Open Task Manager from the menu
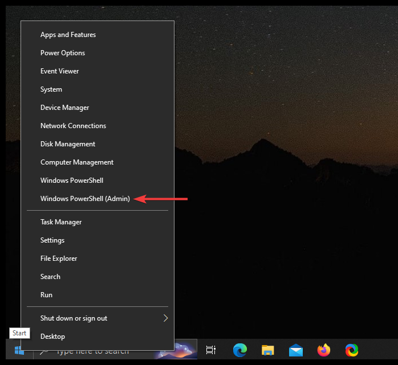This screenshot has height=365, width=398. 98,222
